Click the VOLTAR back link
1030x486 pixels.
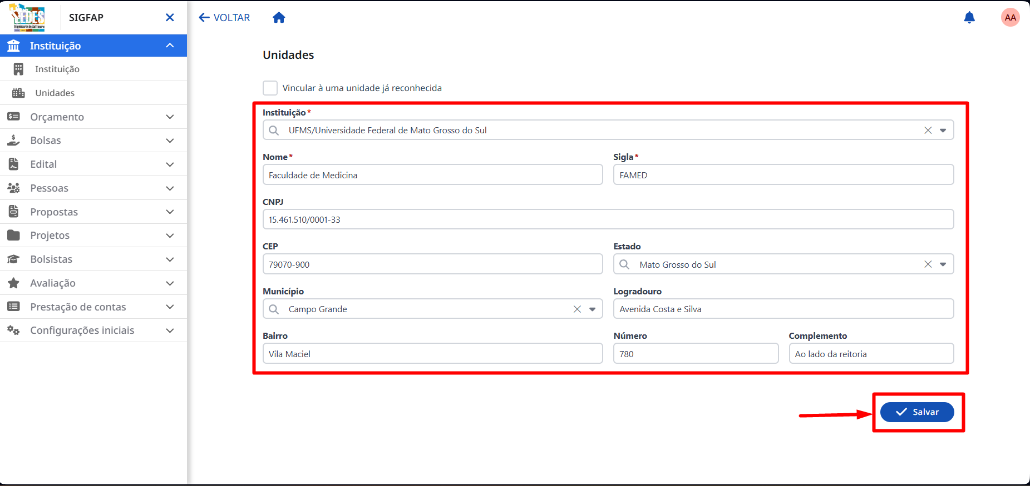point(225,18)
